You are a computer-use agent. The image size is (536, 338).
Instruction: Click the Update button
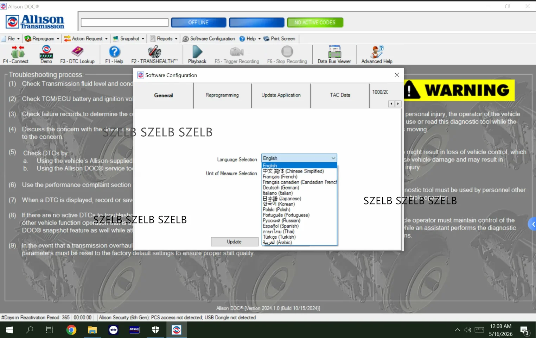(234, 242)
